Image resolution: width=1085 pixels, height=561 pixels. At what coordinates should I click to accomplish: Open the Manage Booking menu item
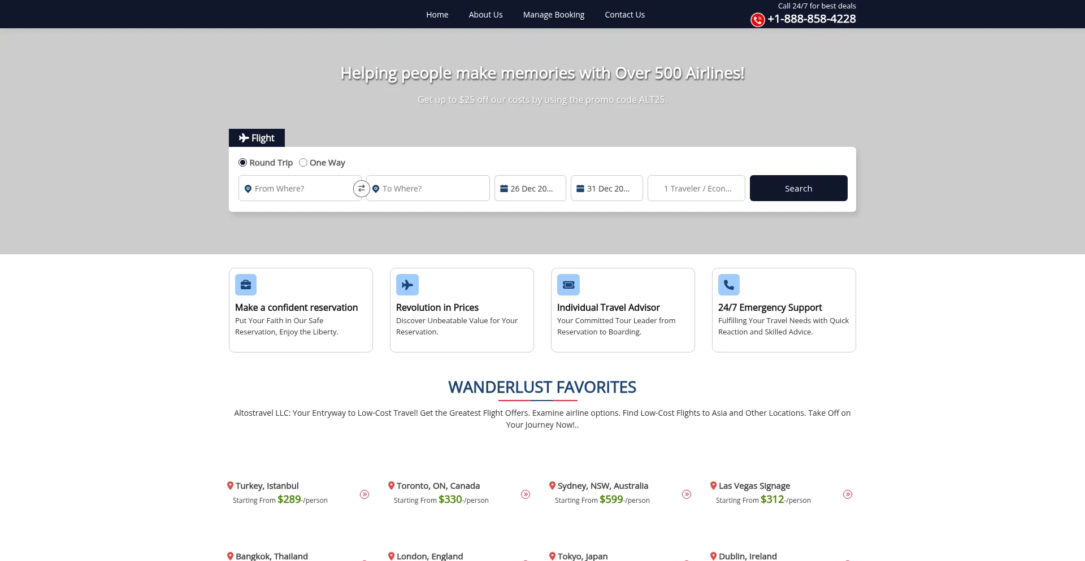tap(553, 14)
